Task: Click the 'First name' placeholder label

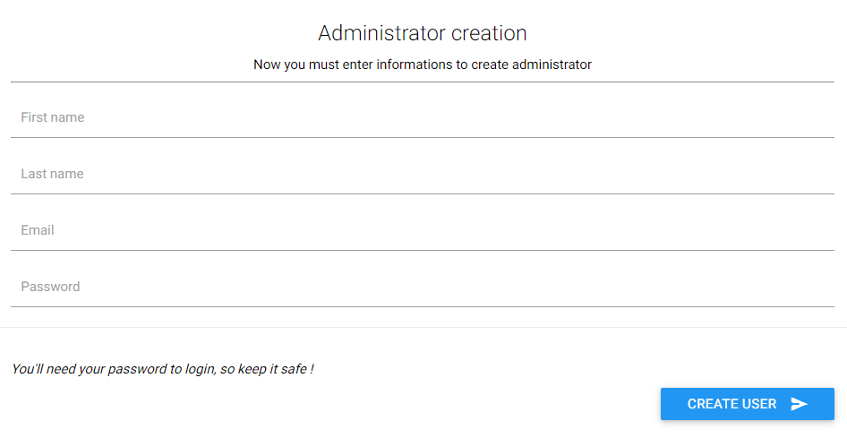Action: pyautogui.click(x=53, y=117)
